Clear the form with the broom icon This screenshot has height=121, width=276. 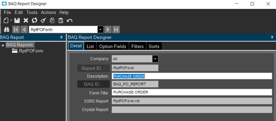[43, 20]
